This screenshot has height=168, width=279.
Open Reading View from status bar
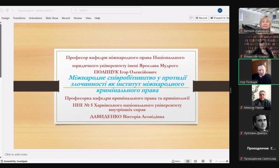pyautogui.click(x=202, y=161)
